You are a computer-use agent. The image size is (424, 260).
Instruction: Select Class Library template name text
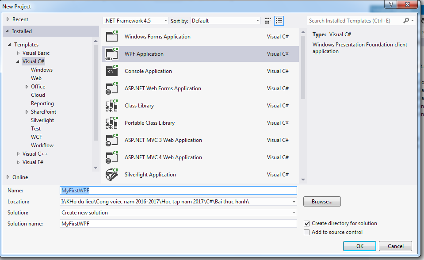click(x=139, y=106)
